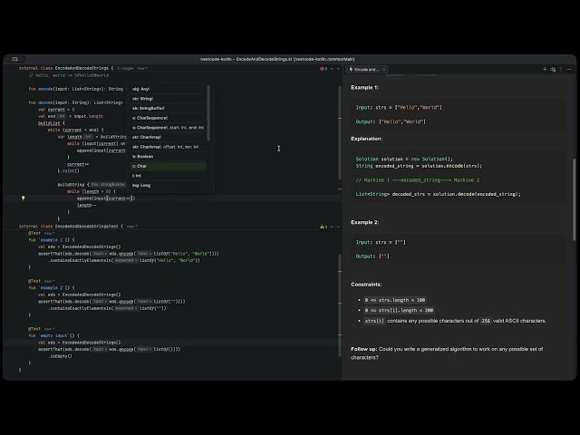580x435 pixels.
Task: Select 'i: Int' overload entry
Action: (168, 175)
